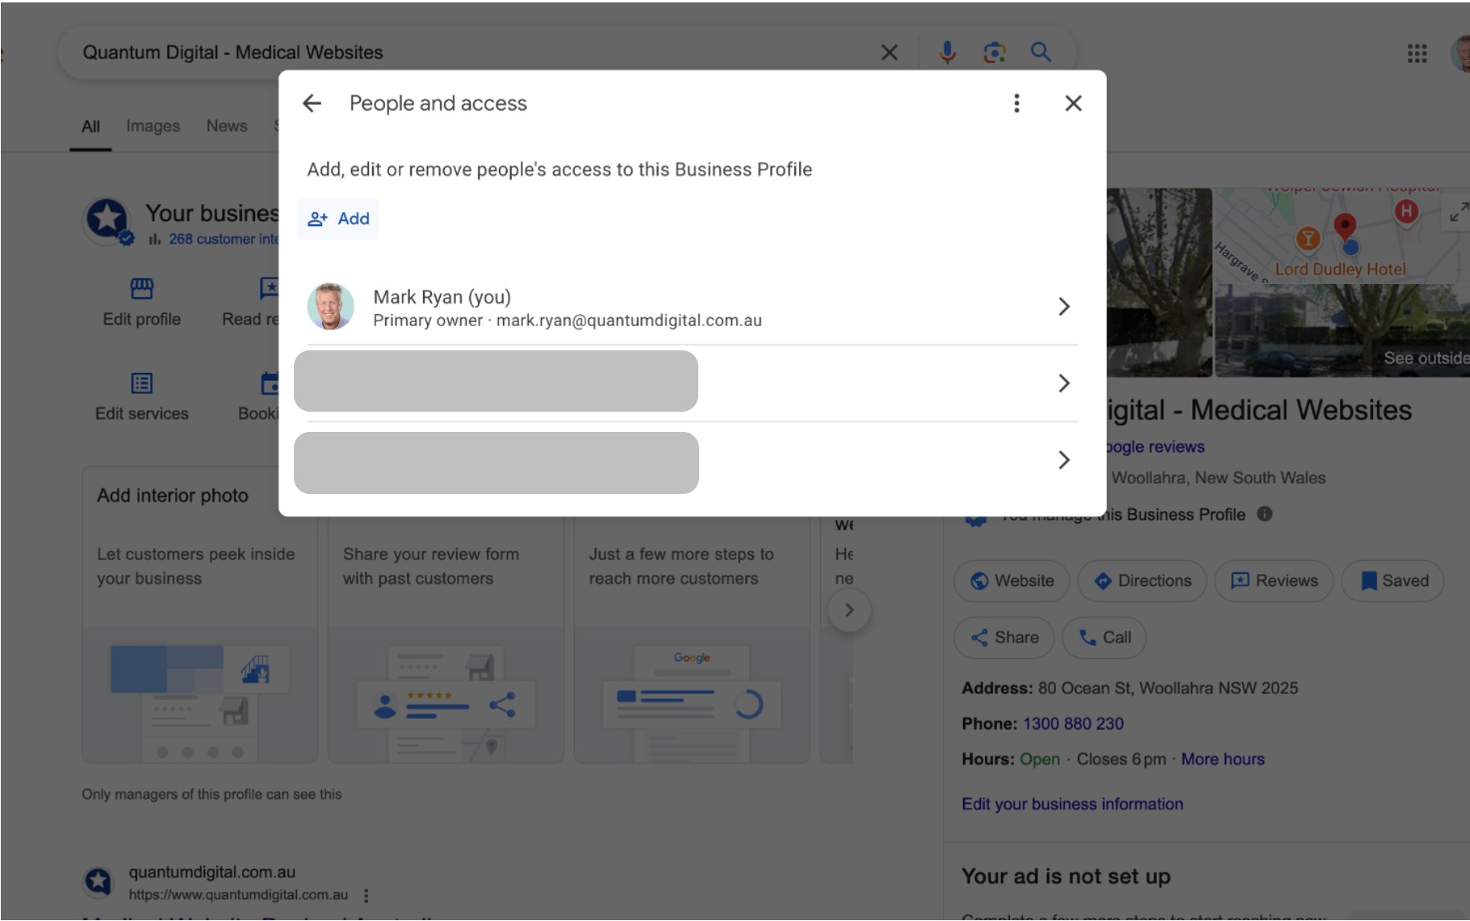
Task: Click the red location pin on map
Action: [1345, 226]
